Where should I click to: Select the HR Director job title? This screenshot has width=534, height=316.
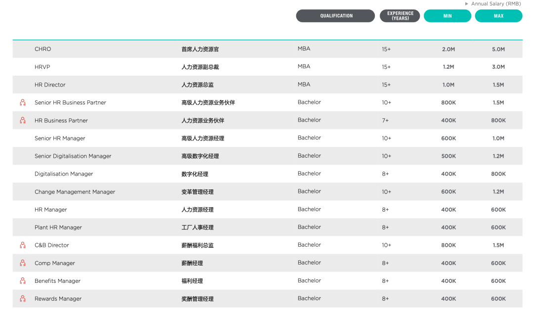point(50,85)
